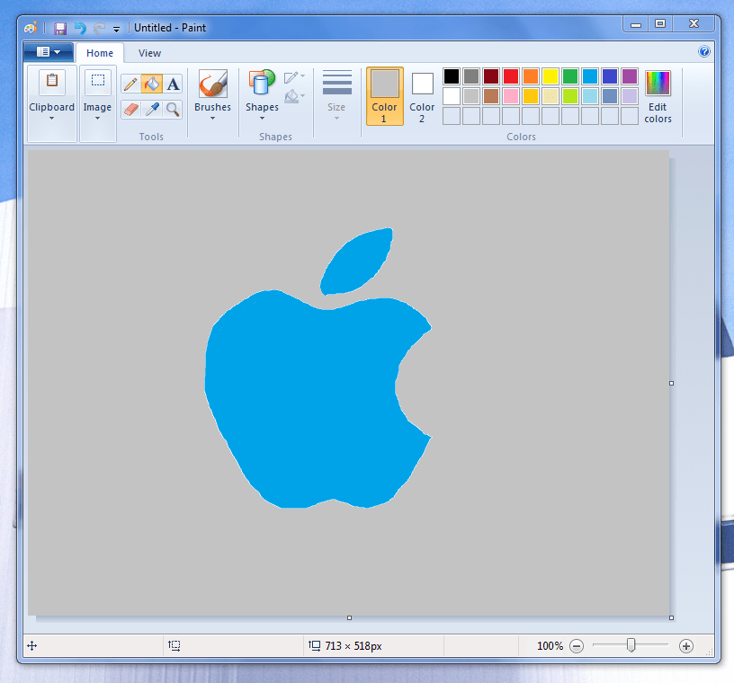This screenshot has width=734, height=683.
Task: Click the Undo arrow in title bar
Action: point(80,29)
